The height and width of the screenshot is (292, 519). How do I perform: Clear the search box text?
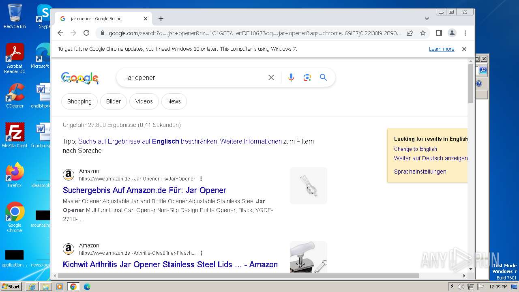click(x=271, y=77)
